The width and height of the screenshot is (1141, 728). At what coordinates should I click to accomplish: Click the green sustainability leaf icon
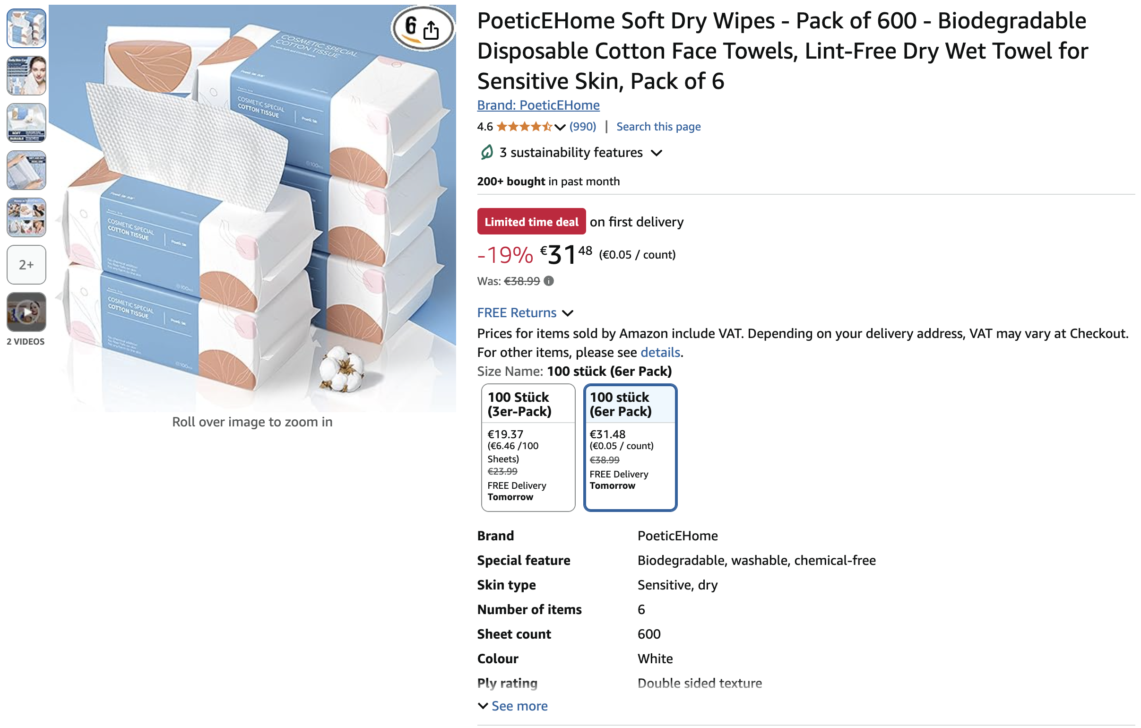(x=487, y=153)
